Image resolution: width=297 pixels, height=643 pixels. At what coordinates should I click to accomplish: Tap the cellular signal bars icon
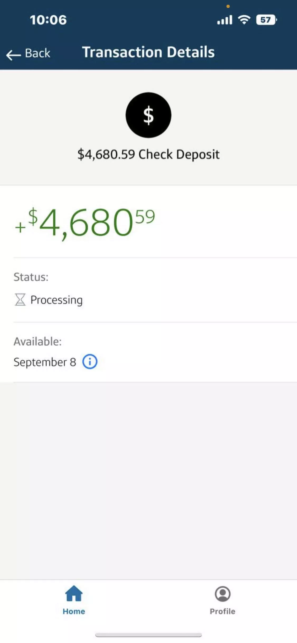click(x=225, y=20)
